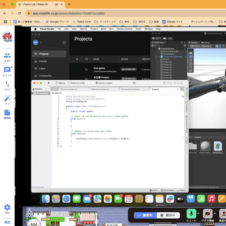
Task: Expand video options caret
Action: [x=215, y=214]
